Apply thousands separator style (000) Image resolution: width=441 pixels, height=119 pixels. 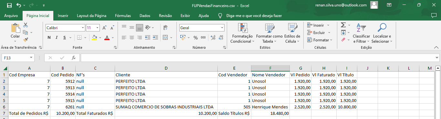204,38
